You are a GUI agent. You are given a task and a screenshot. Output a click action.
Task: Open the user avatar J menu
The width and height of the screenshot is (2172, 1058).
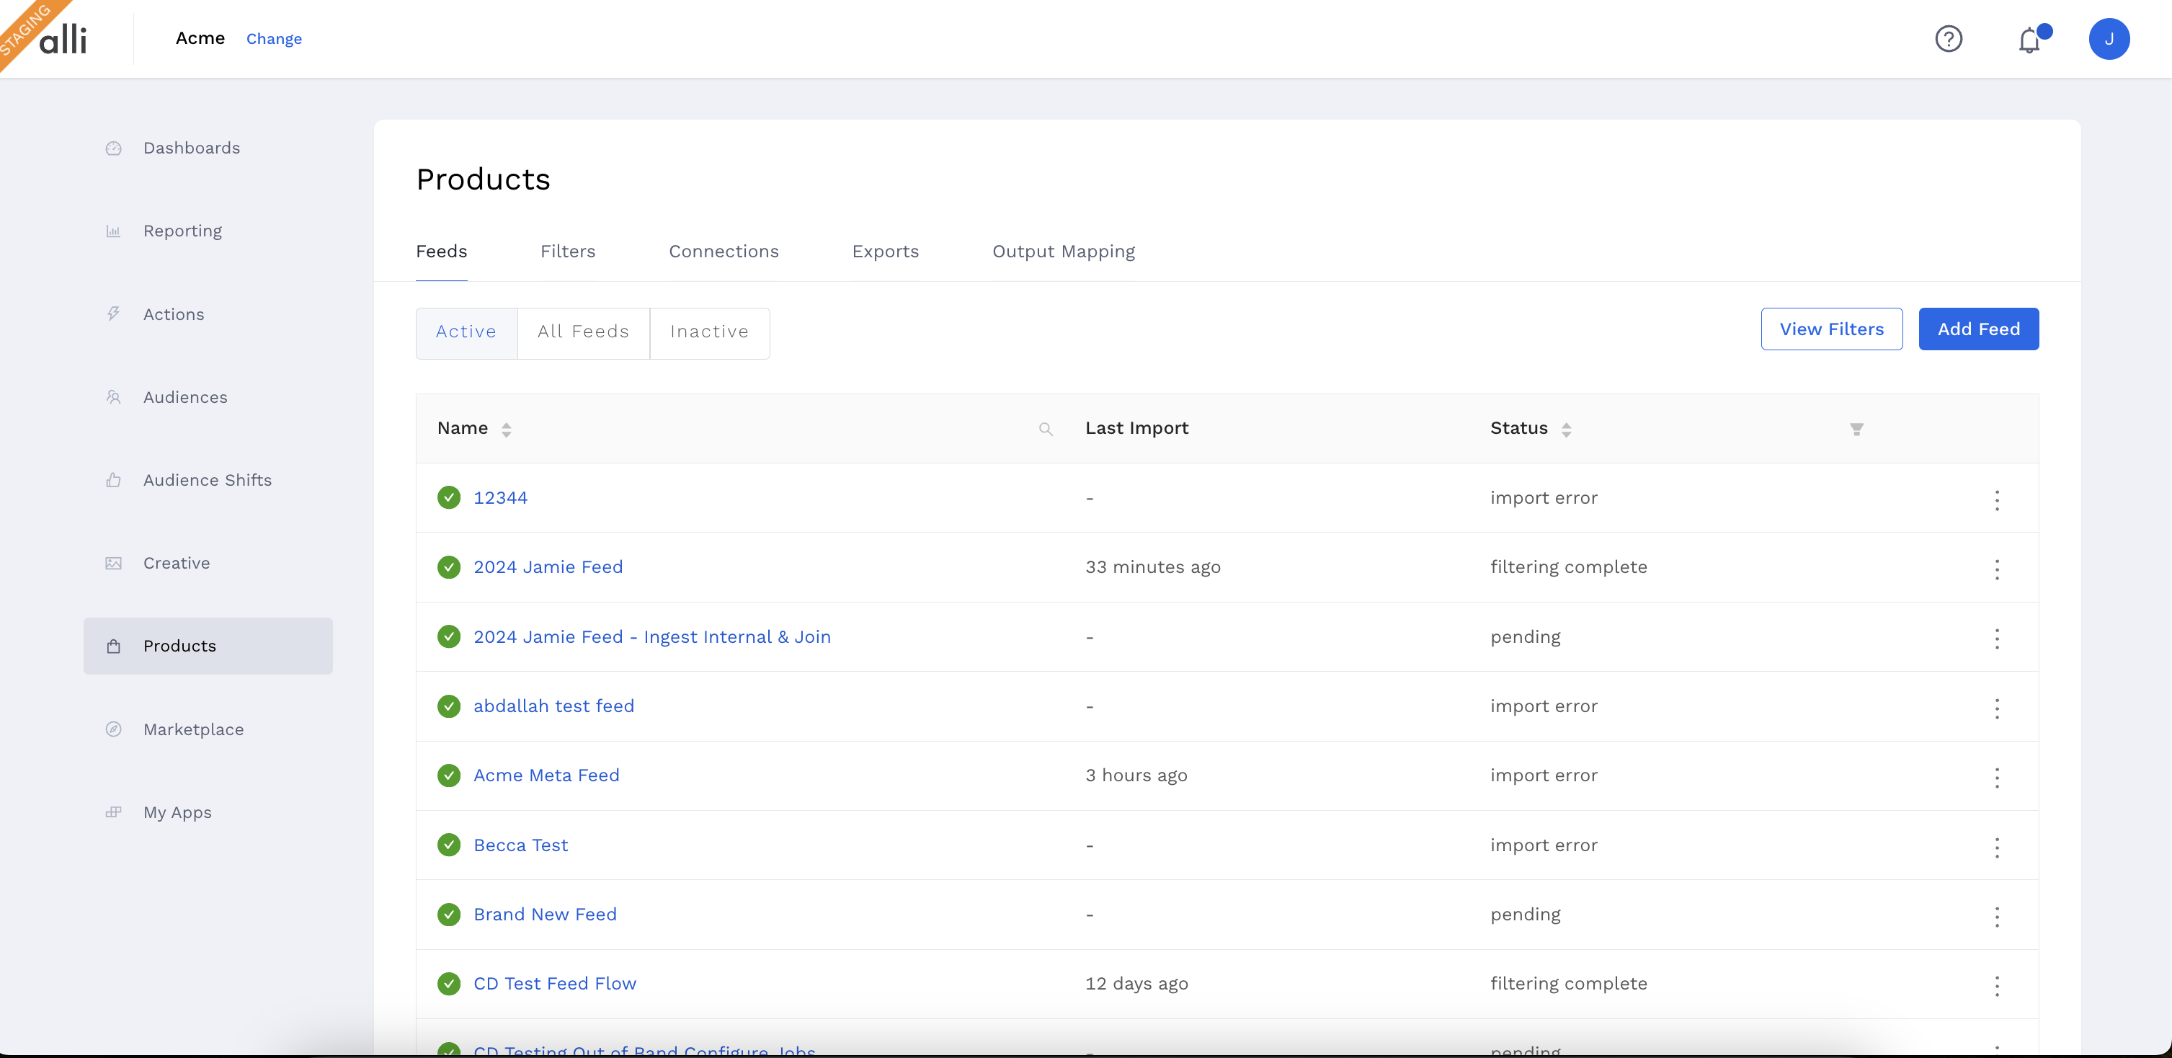[2109, 39]
